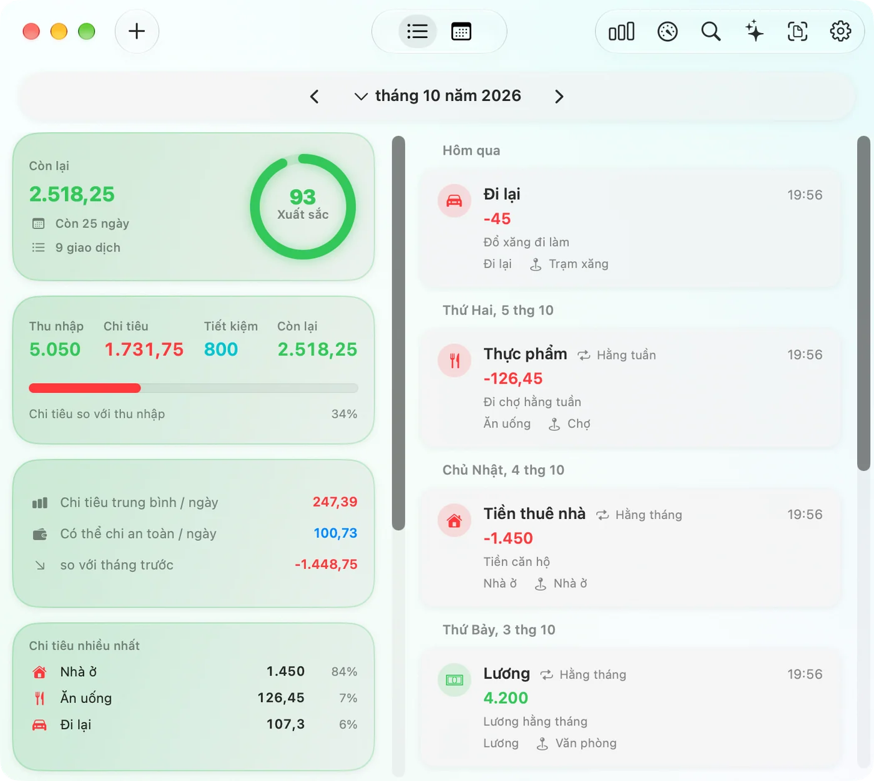Open the month picker dropdown chevron
The image size is (874, 781).
361,96
